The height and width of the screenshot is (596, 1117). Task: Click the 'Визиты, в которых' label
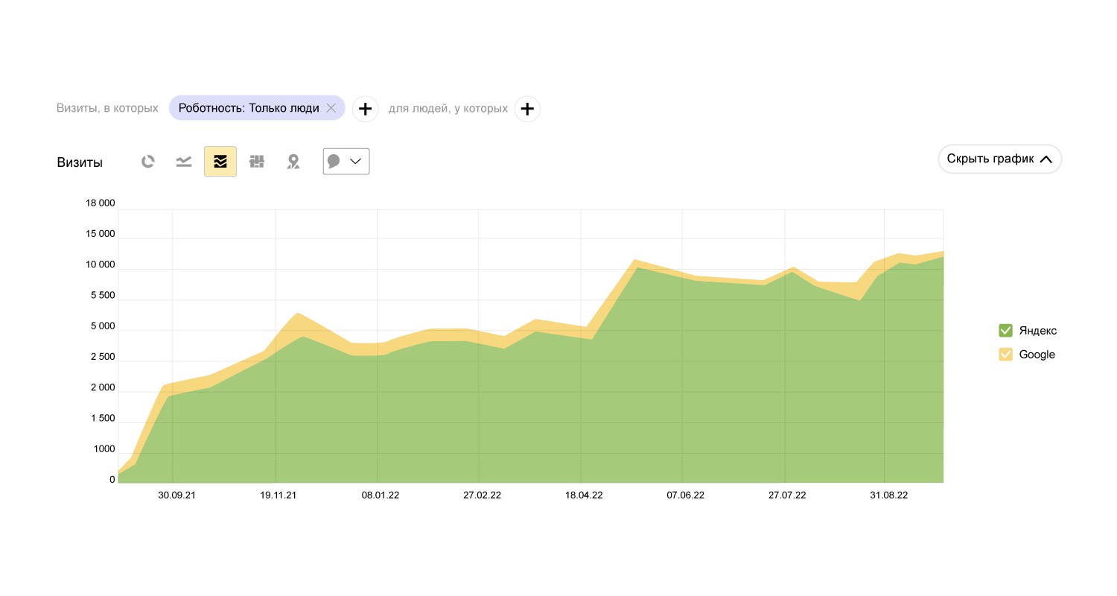(x=107, y=108)
